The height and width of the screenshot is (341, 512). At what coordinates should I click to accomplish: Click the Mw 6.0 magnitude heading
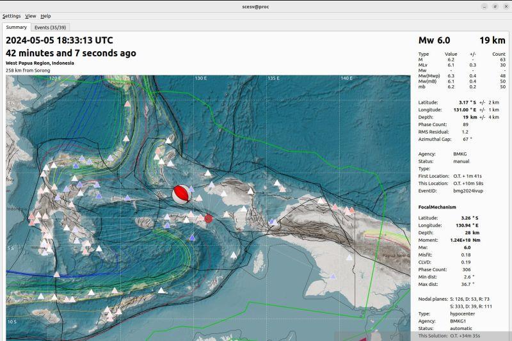point(435,40)
